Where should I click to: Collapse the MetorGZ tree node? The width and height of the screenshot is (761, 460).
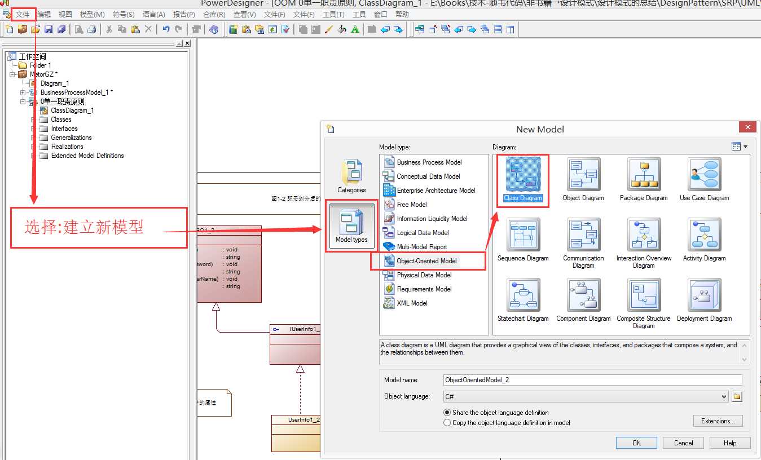click(x=12, y=74)
